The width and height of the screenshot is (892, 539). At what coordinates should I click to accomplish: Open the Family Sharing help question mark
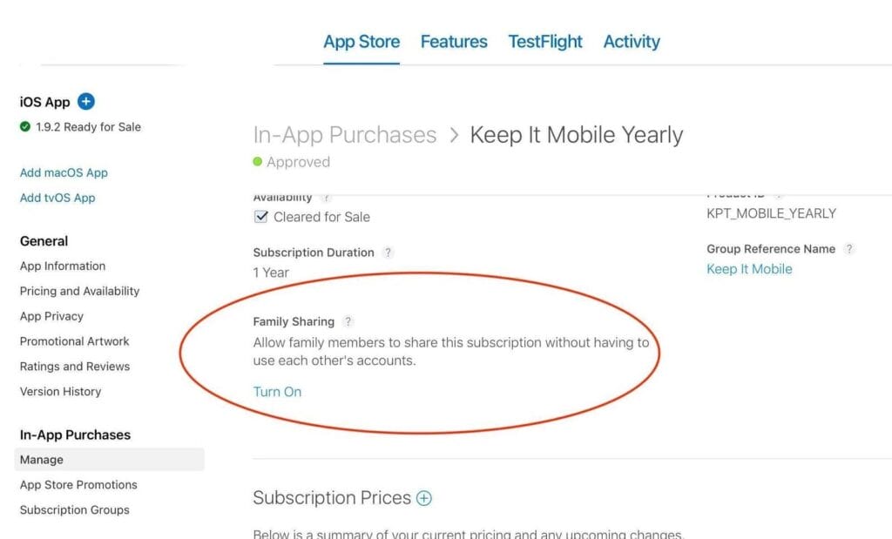point(348,321)
